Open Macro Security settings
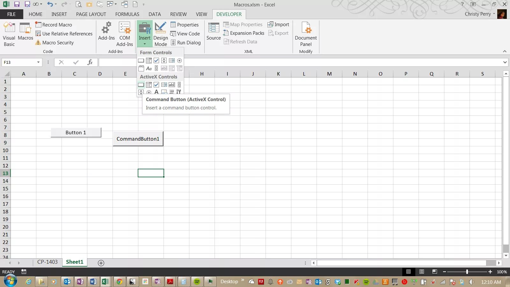The image size is (510, 287). click(55, 42)
